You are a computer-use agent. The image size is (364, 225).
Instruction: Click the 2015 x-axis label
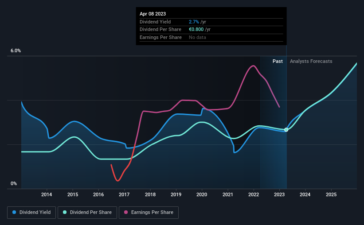(x=73, y=194)
